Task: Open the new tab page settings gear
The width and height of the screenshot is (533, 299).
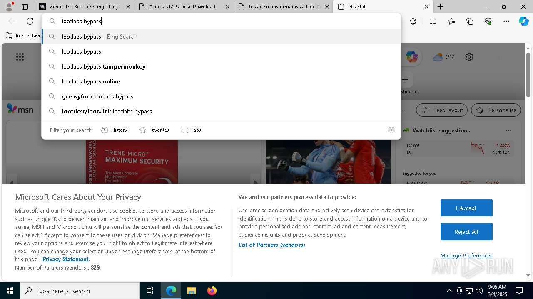Action: pyautogui.click(x=469, y=57)
